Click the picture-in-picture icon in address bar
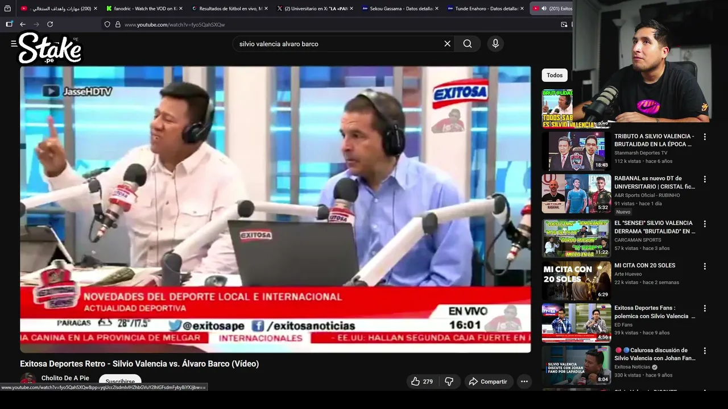The height and width of the screenshot is (409, 728). (564, 24)
